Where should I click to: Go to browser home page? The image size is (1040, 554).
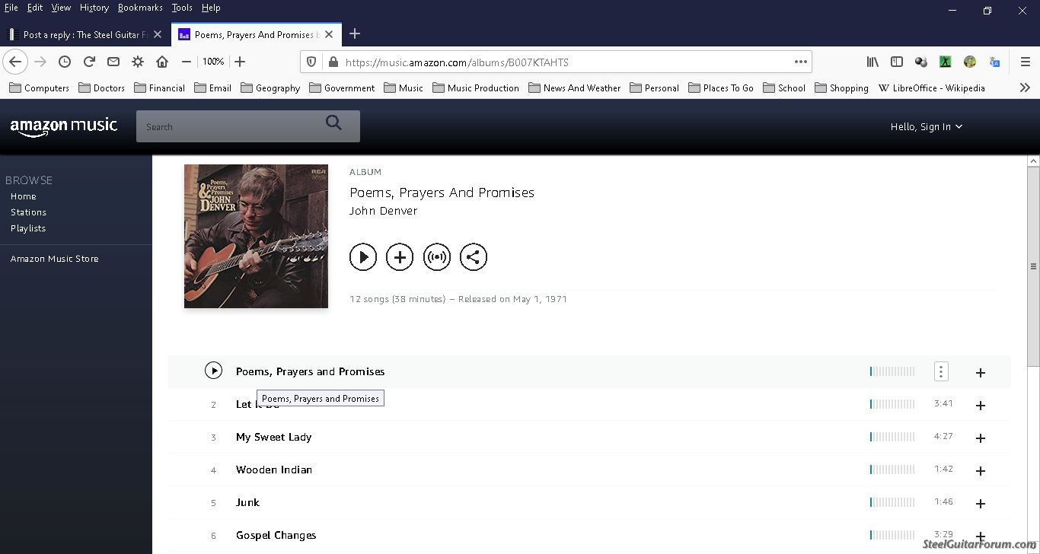162,62
